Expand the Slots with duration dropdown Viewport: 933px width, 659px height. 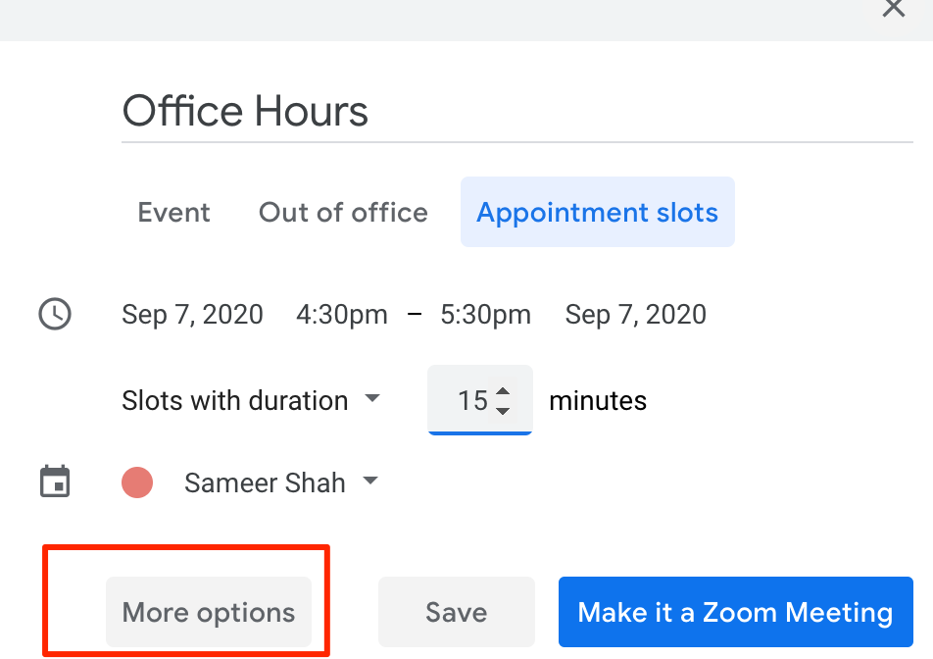tap(249, 400)
